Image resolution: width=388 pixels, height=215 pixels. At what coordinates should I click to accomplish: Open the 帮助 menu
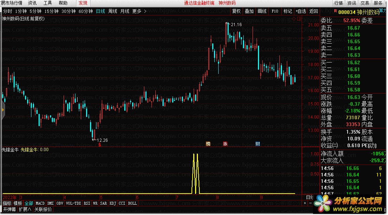pos(63,3)
